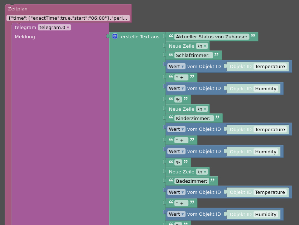Click the gear icon on "erstelle Text aus"
This screenshot has height=225, width=299.
tap(115, 36)
